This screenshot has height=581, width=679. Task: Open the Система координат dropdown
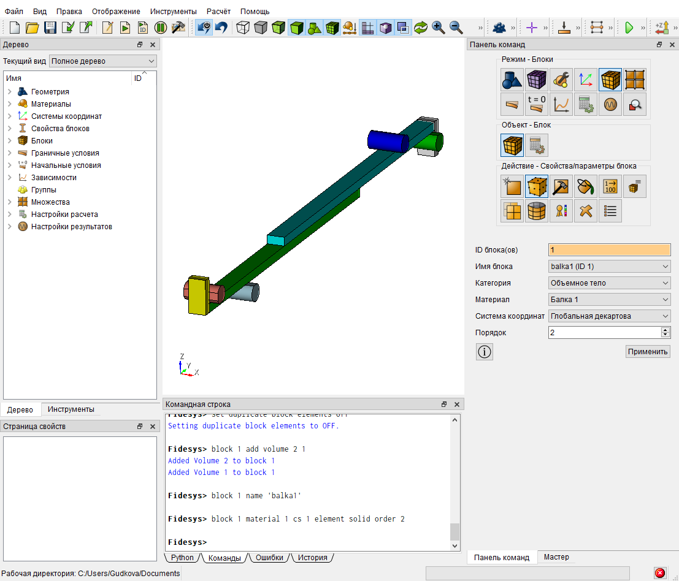click(x=609, y=316)
